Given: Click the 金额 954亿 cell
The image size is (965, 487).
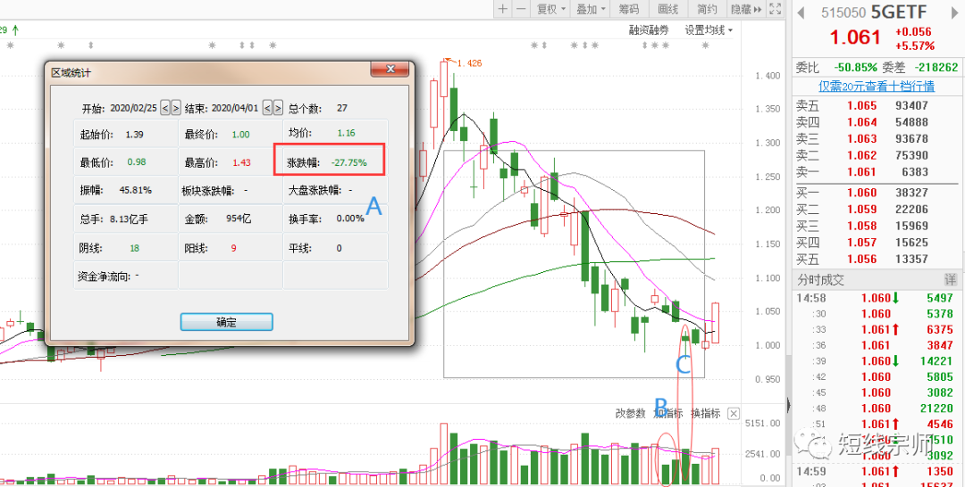Looking at the screenshot, I should click(231, 219).
